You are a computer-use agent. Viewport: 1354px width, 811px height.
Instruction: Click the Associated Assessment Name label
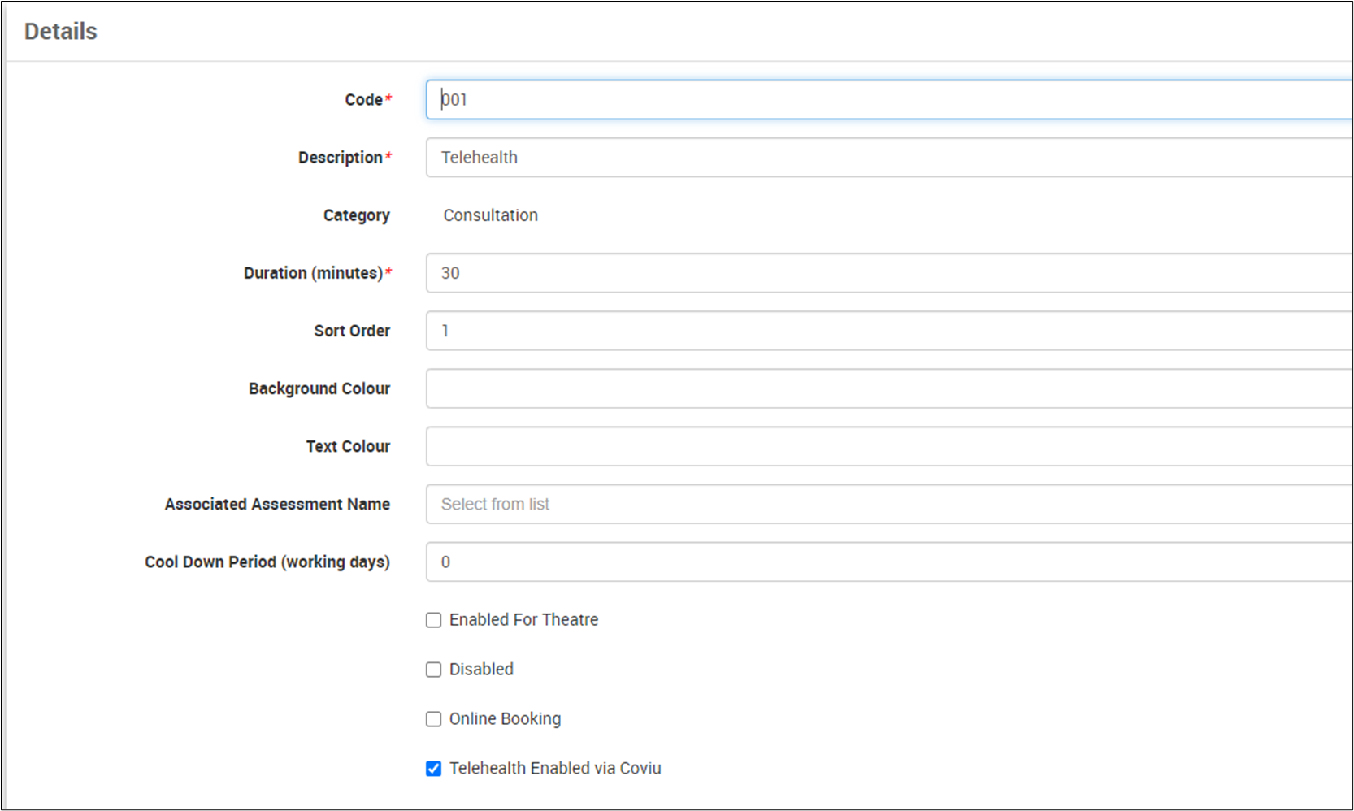277,504
